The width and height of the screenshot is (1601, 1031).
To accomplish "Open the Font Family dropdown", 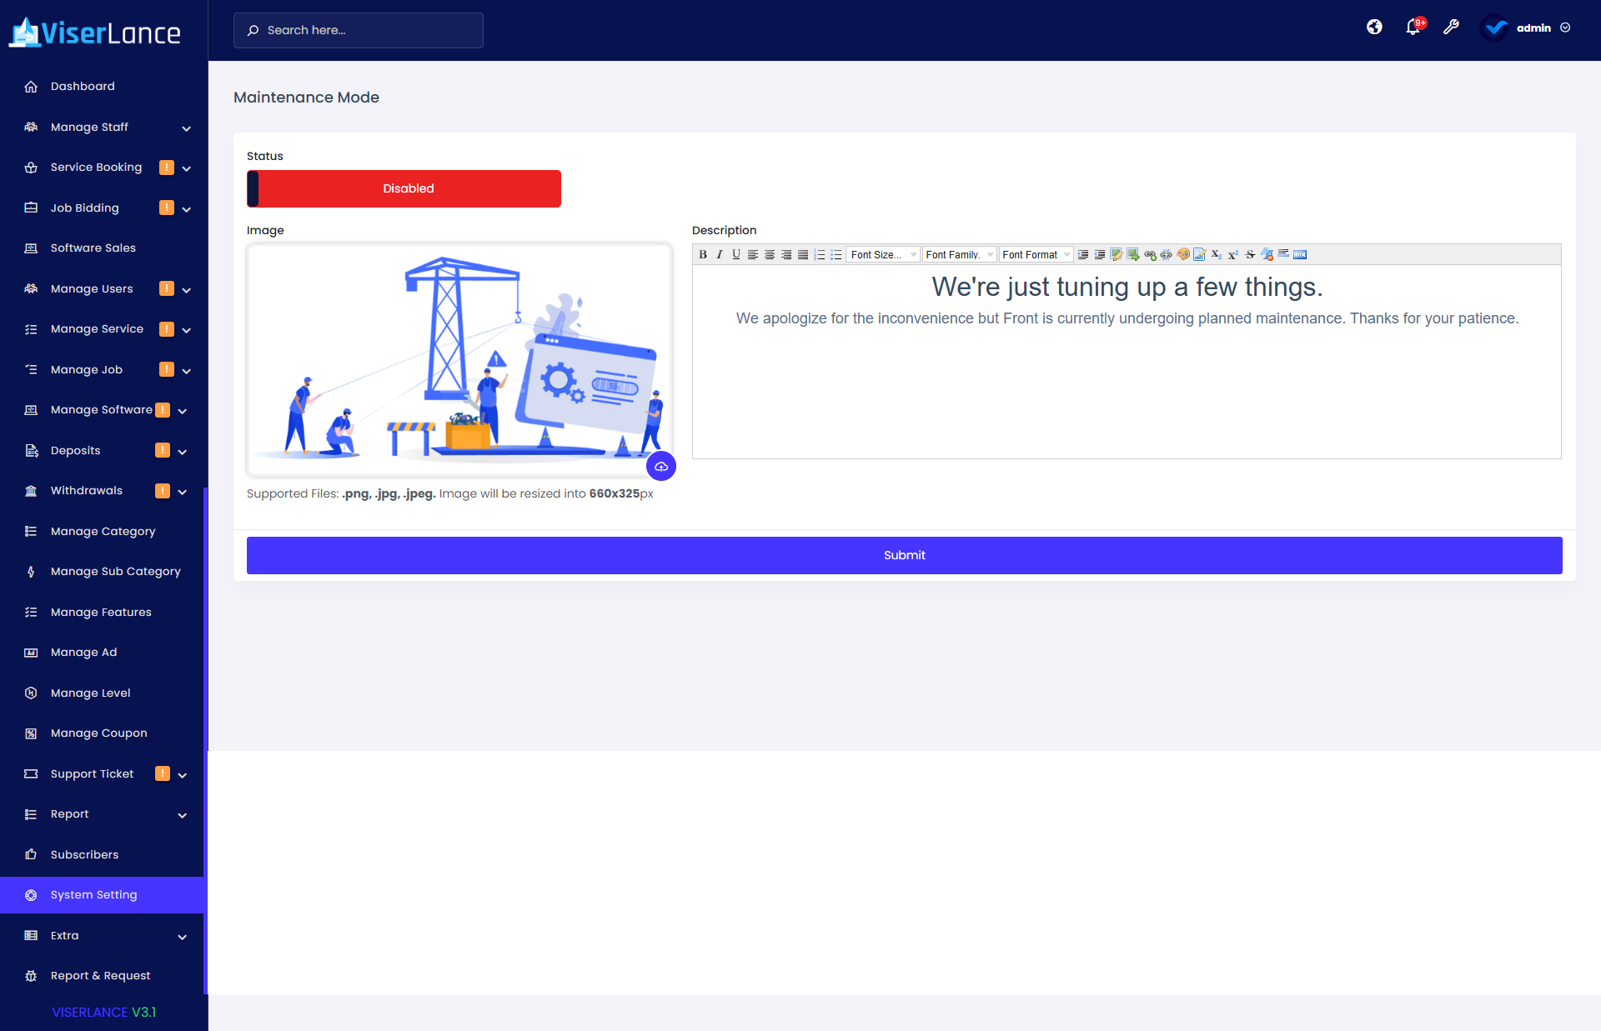I will [959, 254].
